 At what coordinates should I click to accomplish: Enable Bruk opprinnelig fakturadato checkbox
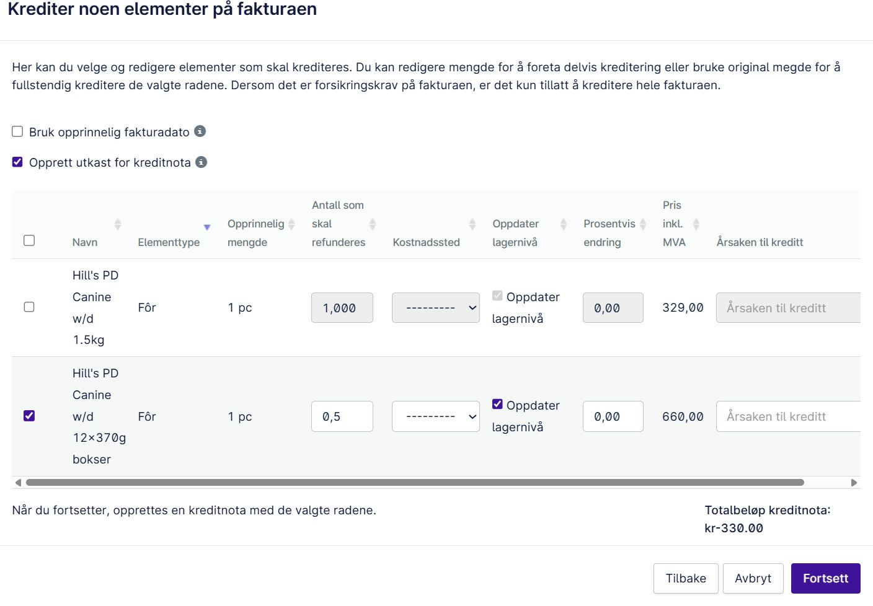click(17, 131)
